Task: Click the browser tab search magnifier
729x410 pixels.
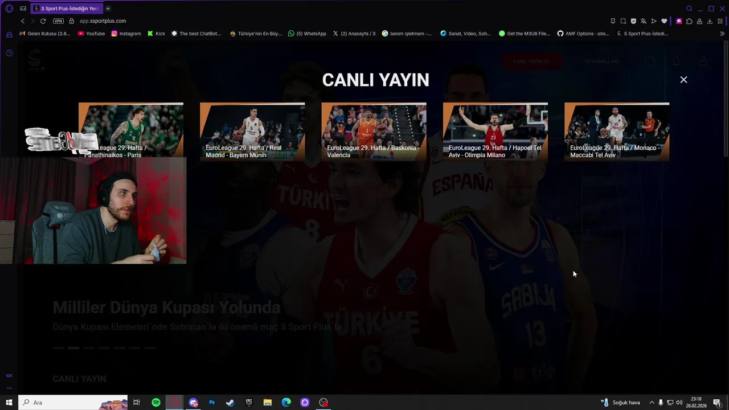Action: click(x=689, y=9)
